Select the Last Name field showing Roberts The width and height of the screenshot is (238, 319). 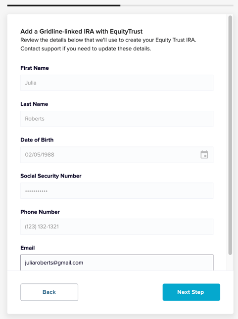pyautogui.click(x=117, y=119)
